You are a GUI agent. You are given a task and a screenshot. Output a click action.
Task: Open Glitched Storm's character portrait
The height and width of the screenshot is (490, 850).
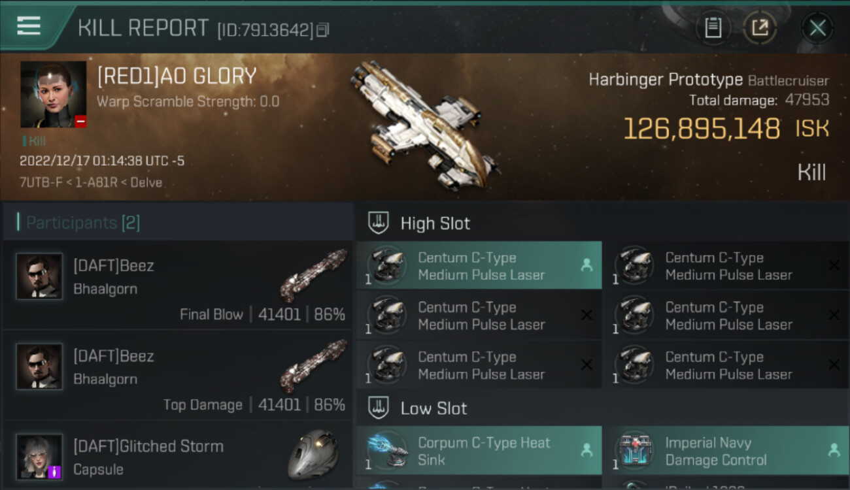pyautogui.click(x=39, y=457)
